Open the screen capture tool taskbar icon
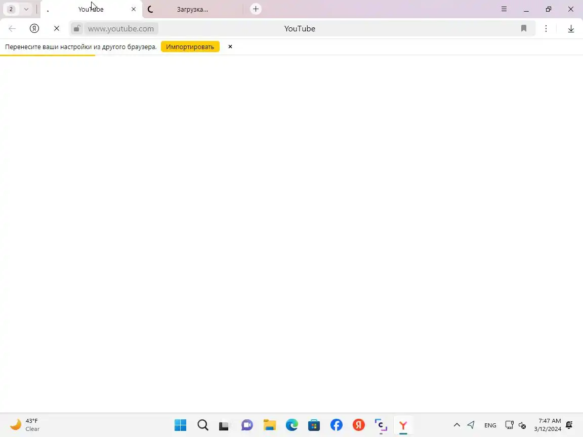The height and width of the screenshot is (437, 583). (381, 425)
